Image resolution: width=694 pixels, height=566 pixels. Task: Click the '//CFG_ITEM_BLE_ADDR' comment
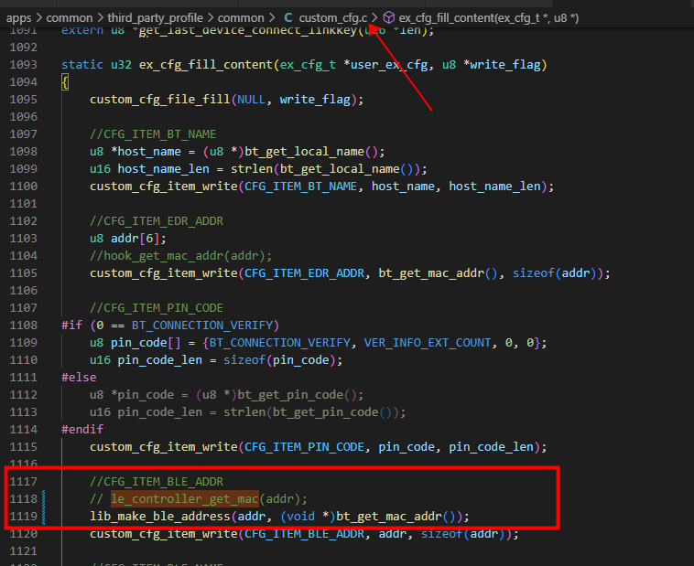click(157, 482)
